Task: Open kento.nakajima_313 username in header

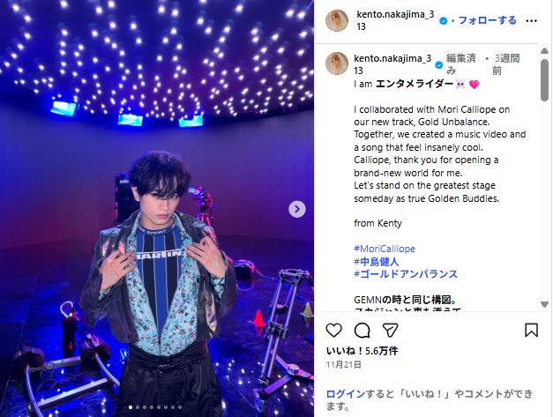Action: tap(395, 20)
